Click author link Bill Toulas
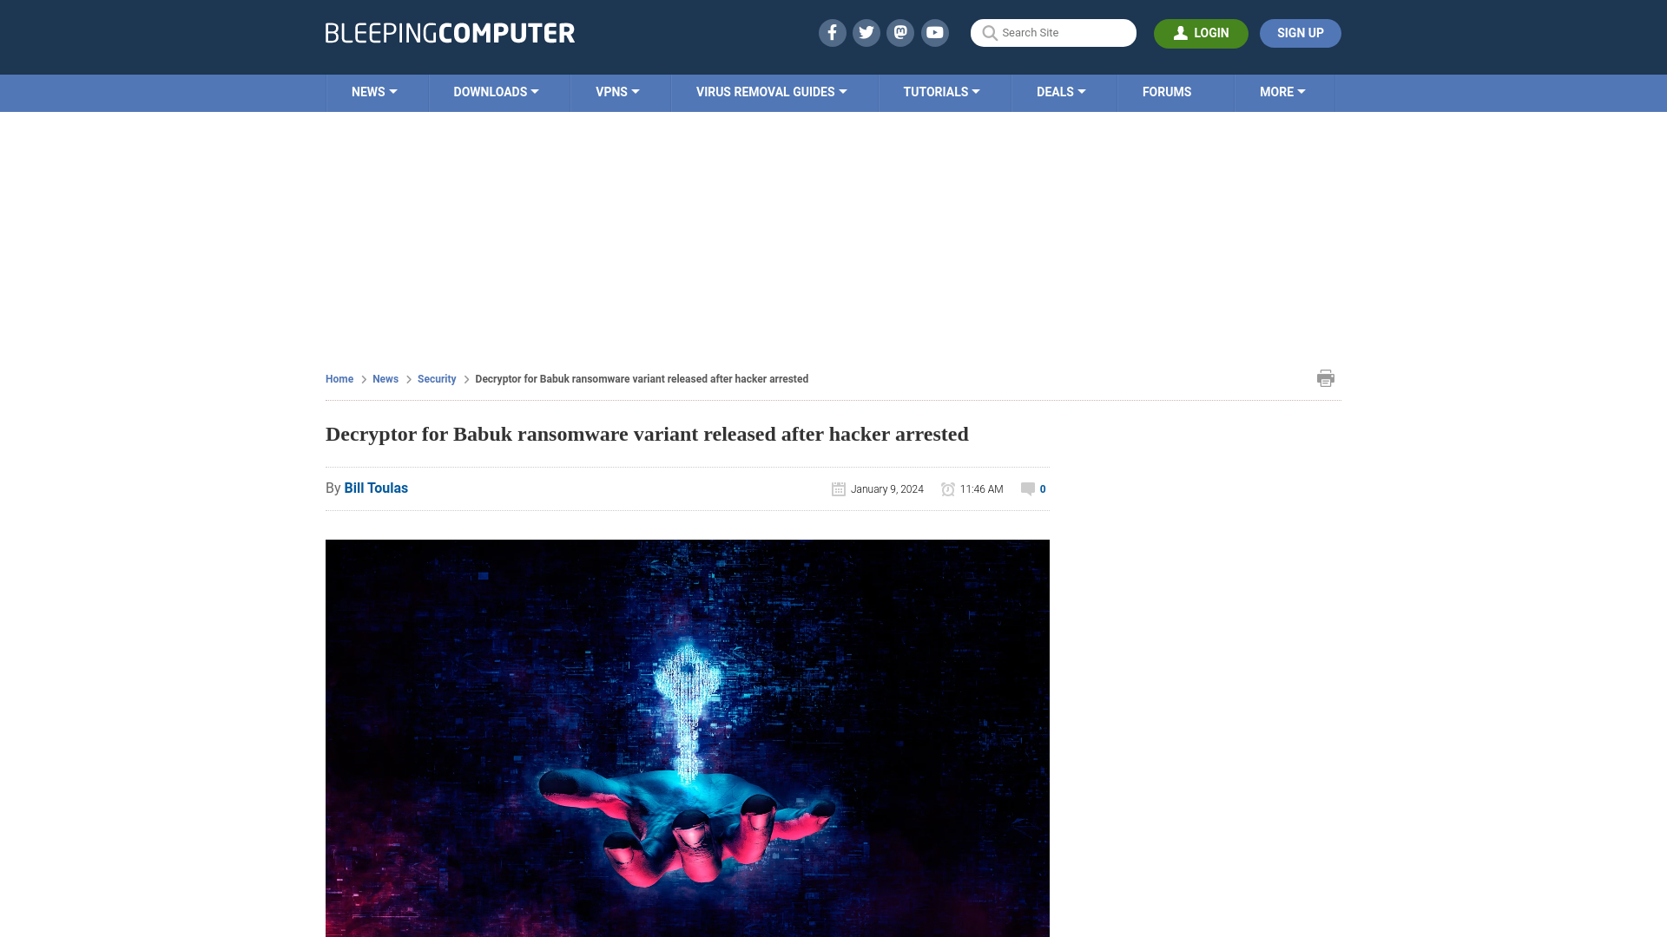This screenshot has height=937, width=1667. [376, 488]
